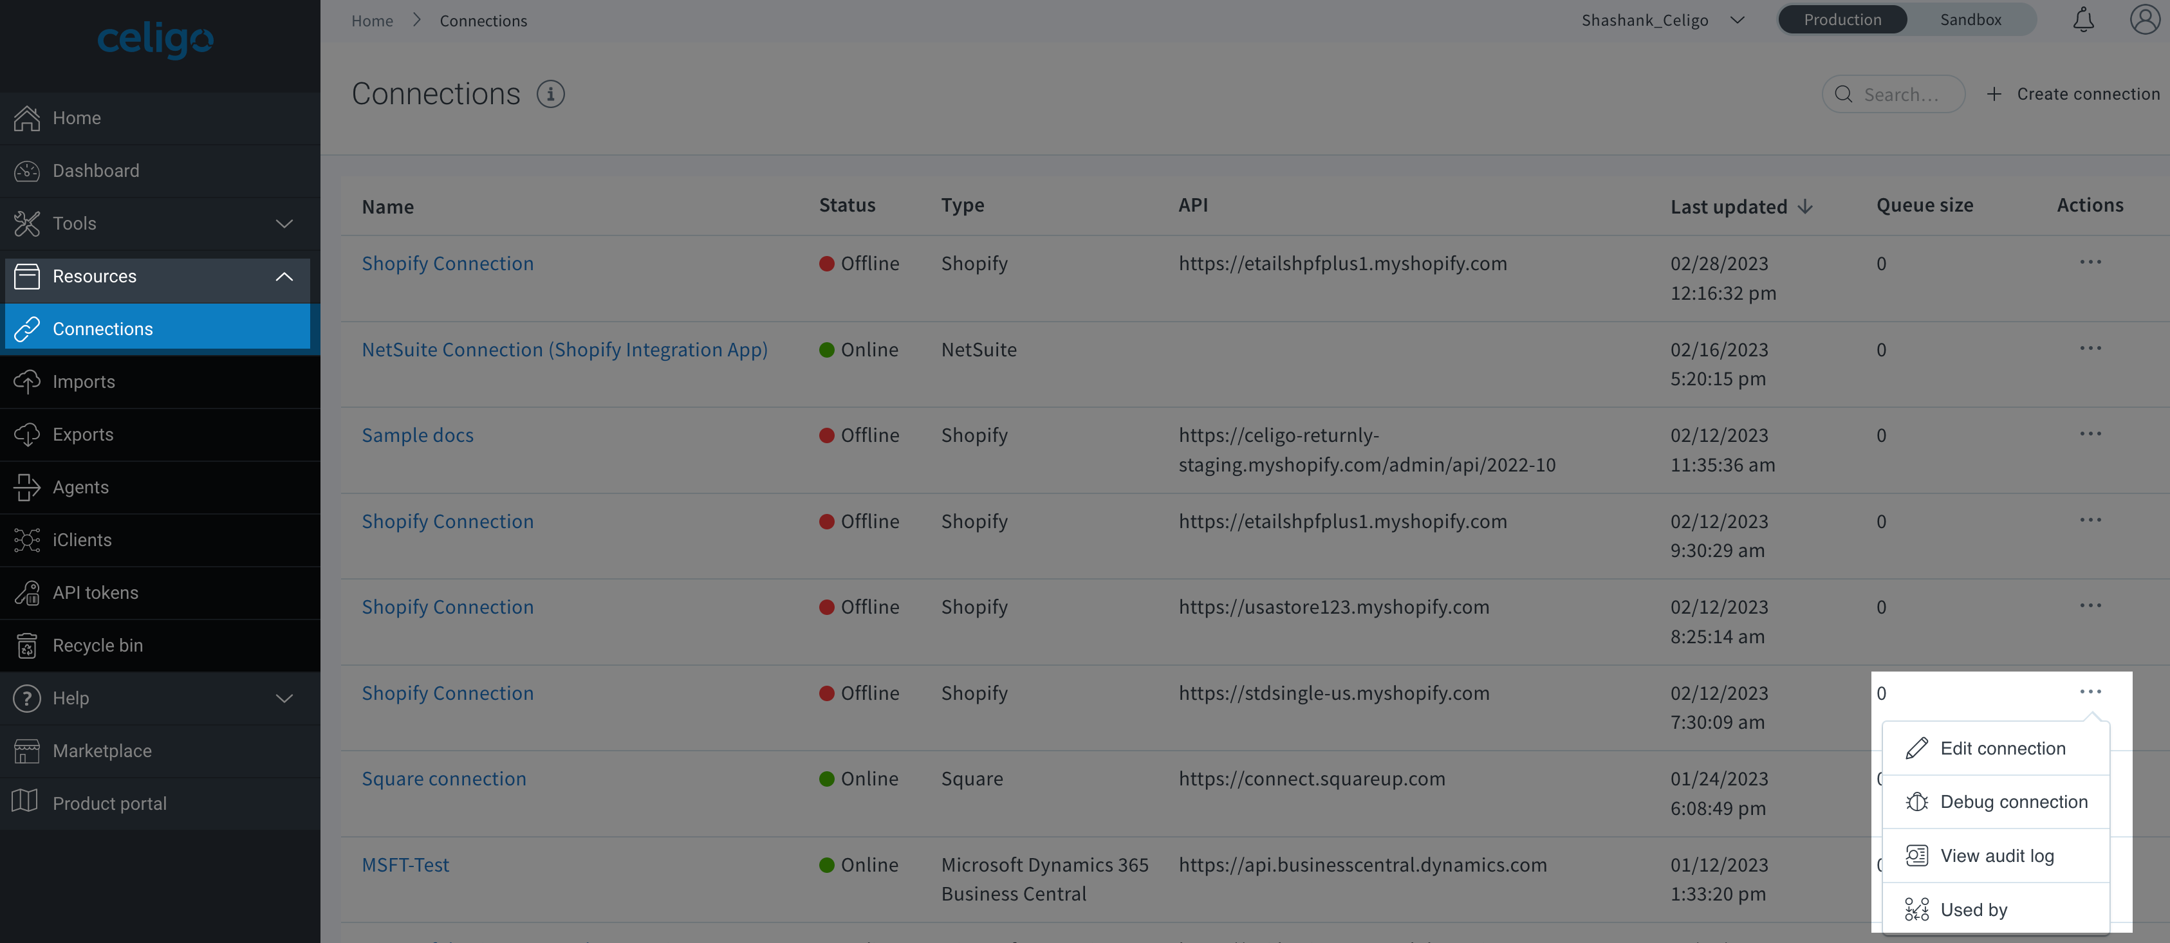2170x943 pixels.
Task: Open actions menu for usastore123 row
Action: (x=2090, y=605)
